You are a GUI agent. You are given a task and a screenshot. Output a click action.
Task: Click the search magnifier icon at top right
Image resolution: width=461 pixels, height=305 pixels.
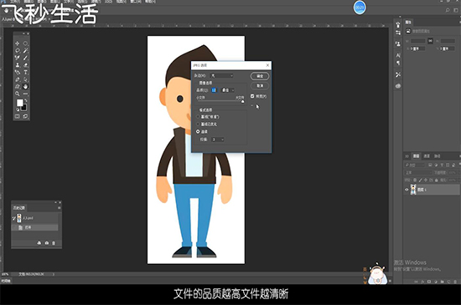pos(448,10)
